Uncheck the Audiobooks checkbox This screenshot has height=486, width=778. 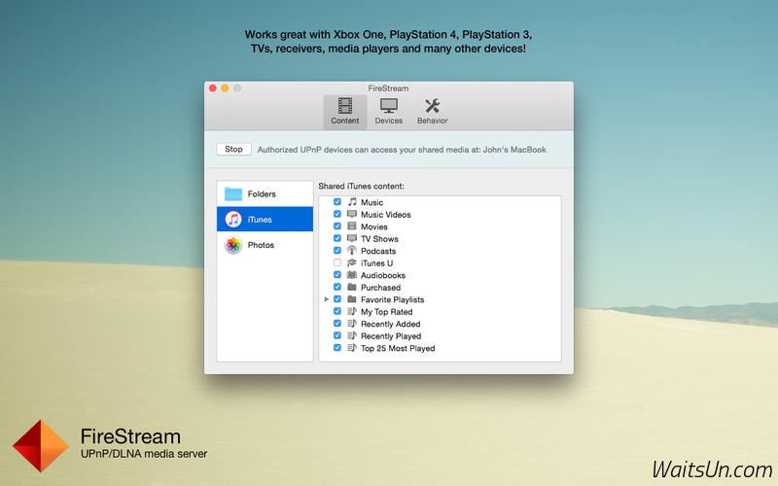(337, 275)
